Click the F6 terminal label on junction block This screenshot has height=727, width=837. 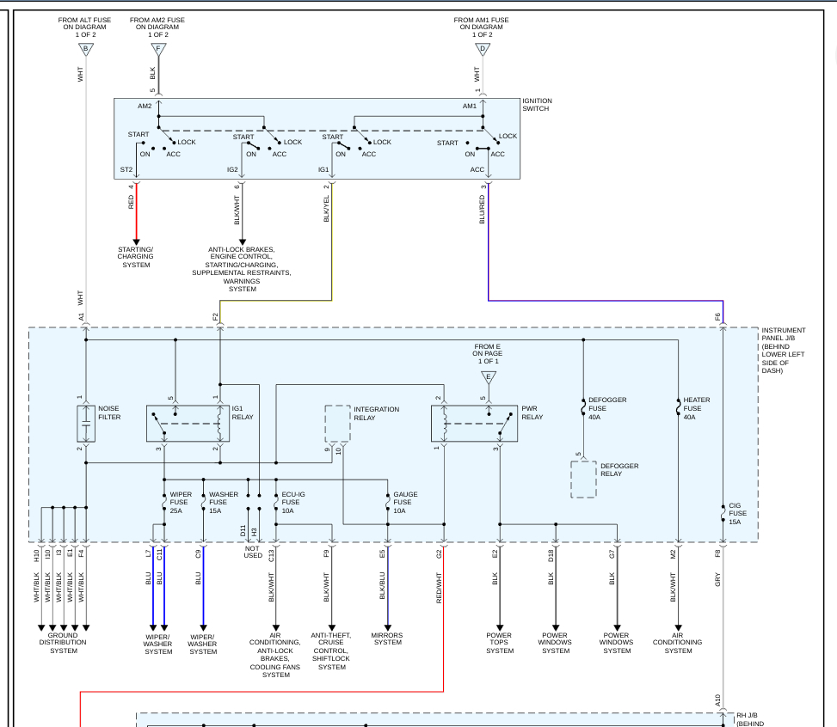pos(717,317)
